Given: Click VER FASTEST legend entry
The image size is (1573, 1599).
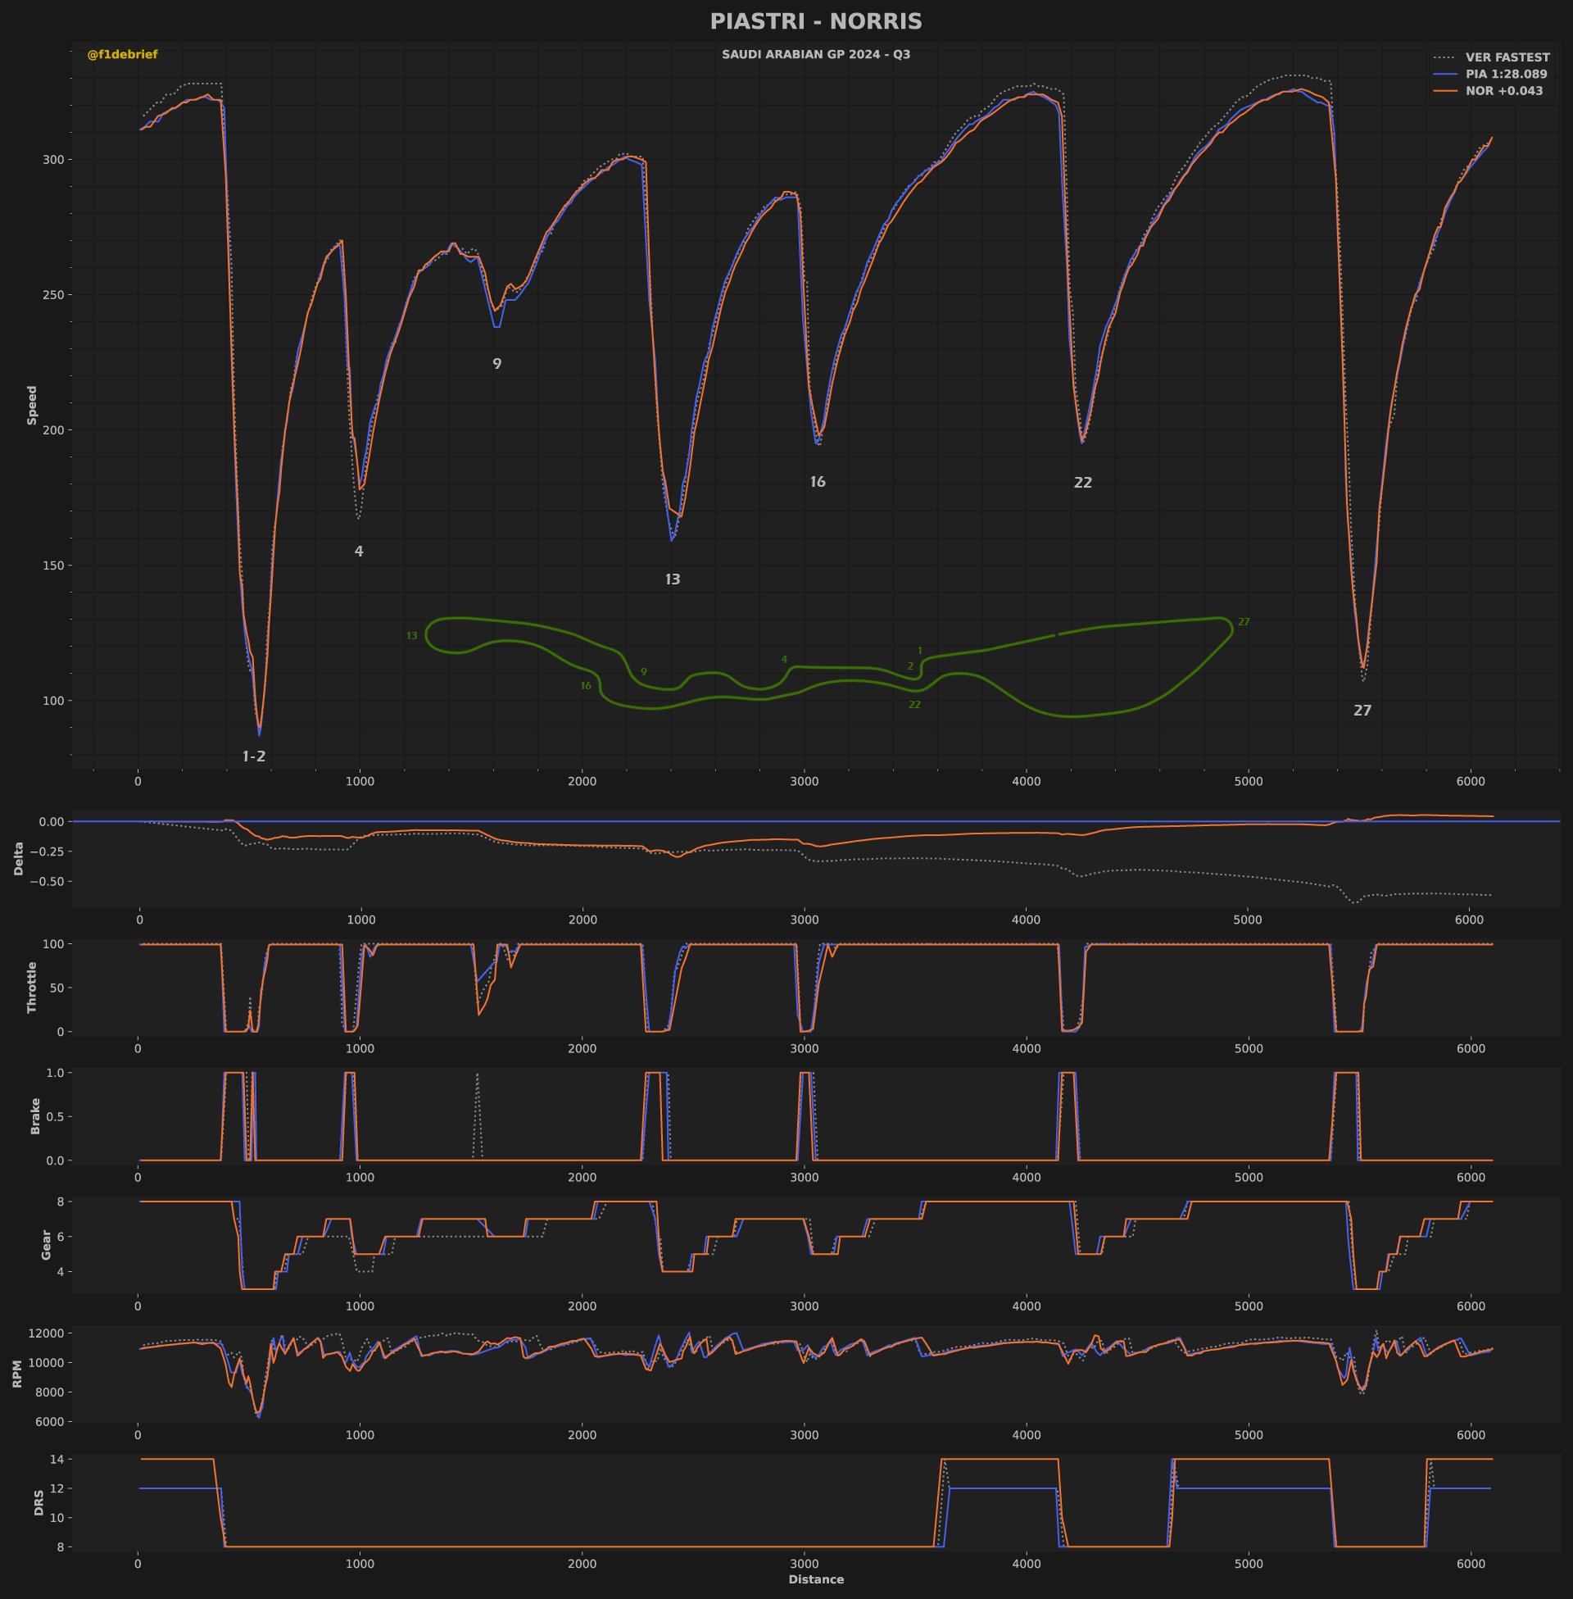Looking at the screenshot, I should [1507, 58].
